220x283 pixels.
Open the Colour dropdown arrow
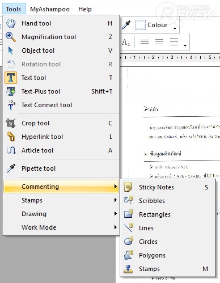tap(175, 28)
